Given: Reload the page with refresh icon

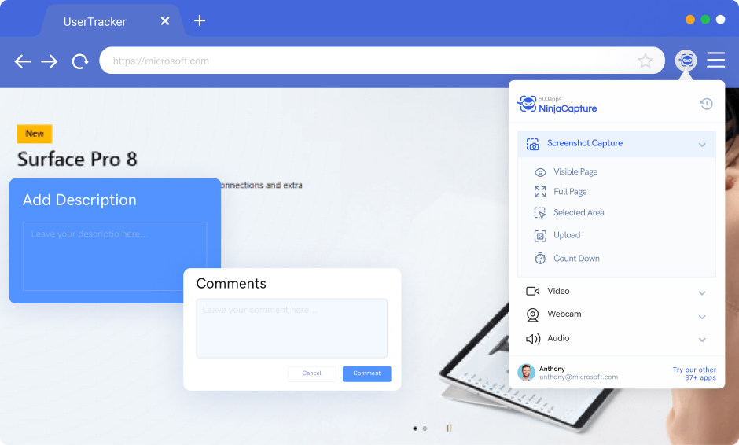Looking at the screenshot, I should coord(79,61).
